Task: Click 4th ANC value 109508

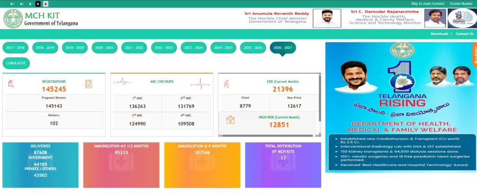Action: click(186, 123)
